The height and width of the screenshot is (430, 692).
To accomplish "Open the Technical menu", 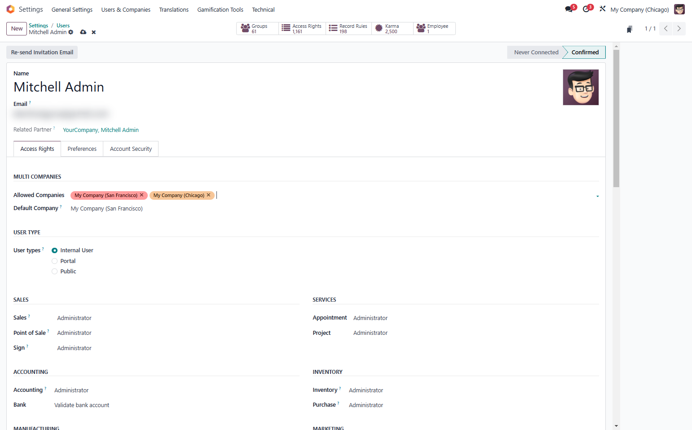I will [263, 9].
